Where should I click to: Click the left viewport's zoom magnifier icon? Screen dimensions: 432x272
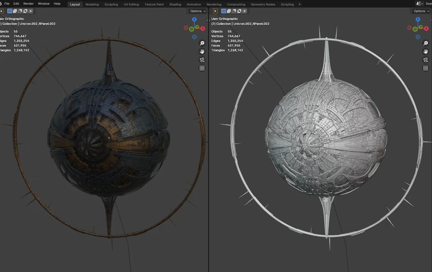[202, 43]
